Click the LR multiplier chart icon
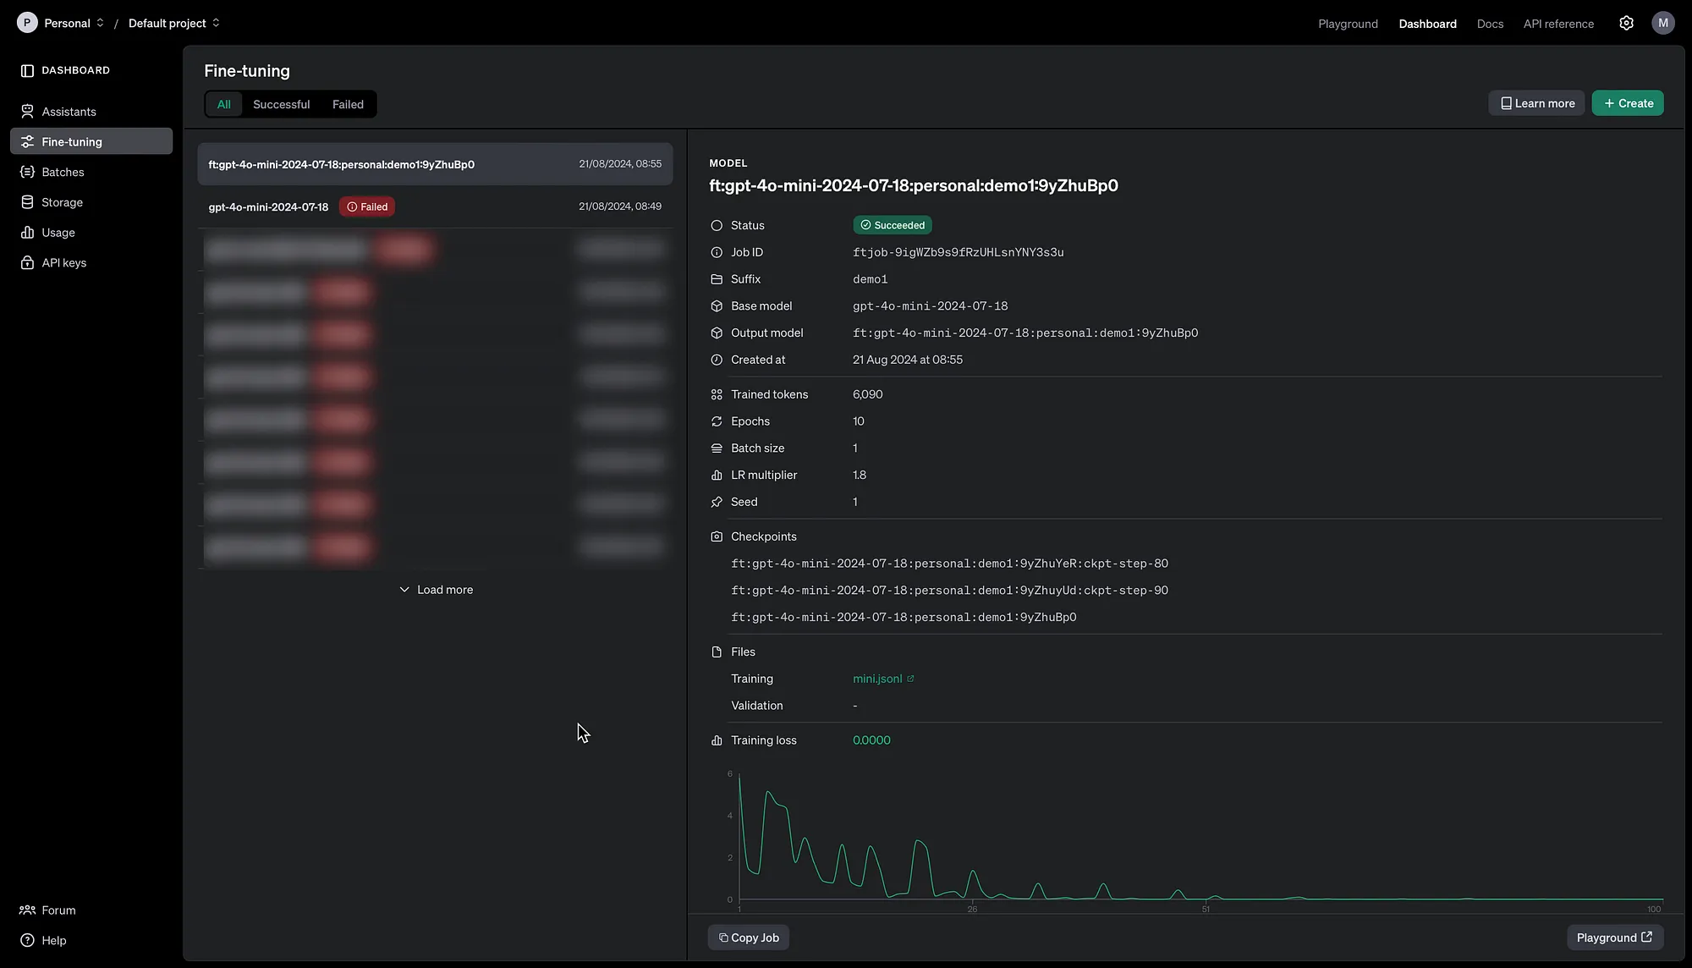This screenshot has height=968, width=1692. point(717,476)
